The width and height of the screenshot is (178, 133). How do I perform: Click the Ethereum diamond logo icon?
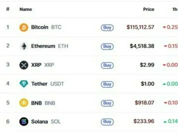pos(24,46)
